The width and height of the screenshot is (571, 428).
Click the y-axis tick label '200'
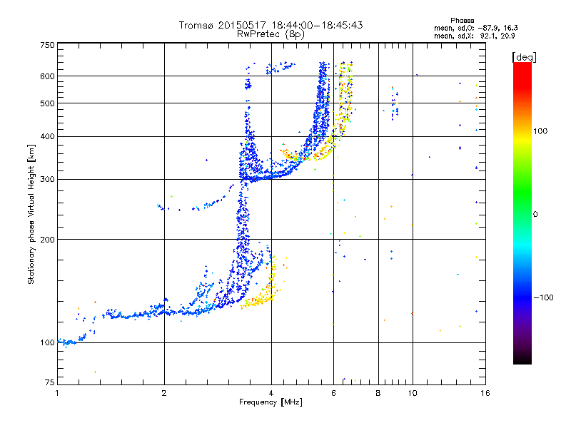pyautogui.click(x=47, y=240)
